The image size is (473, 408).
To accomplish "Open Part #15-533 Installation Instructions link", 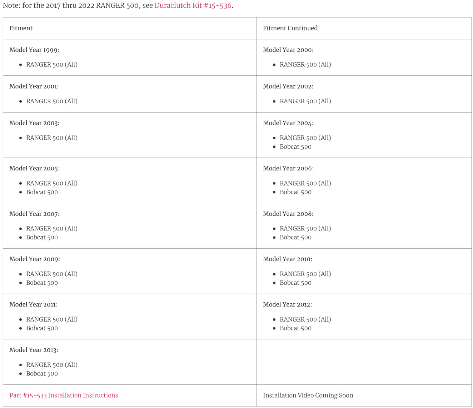I will [x=64, y=395].
